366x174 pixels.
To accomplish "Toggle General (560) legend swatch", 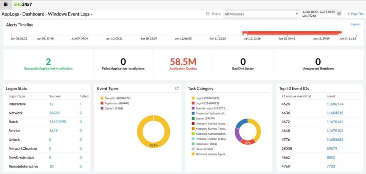I will 193,149.
